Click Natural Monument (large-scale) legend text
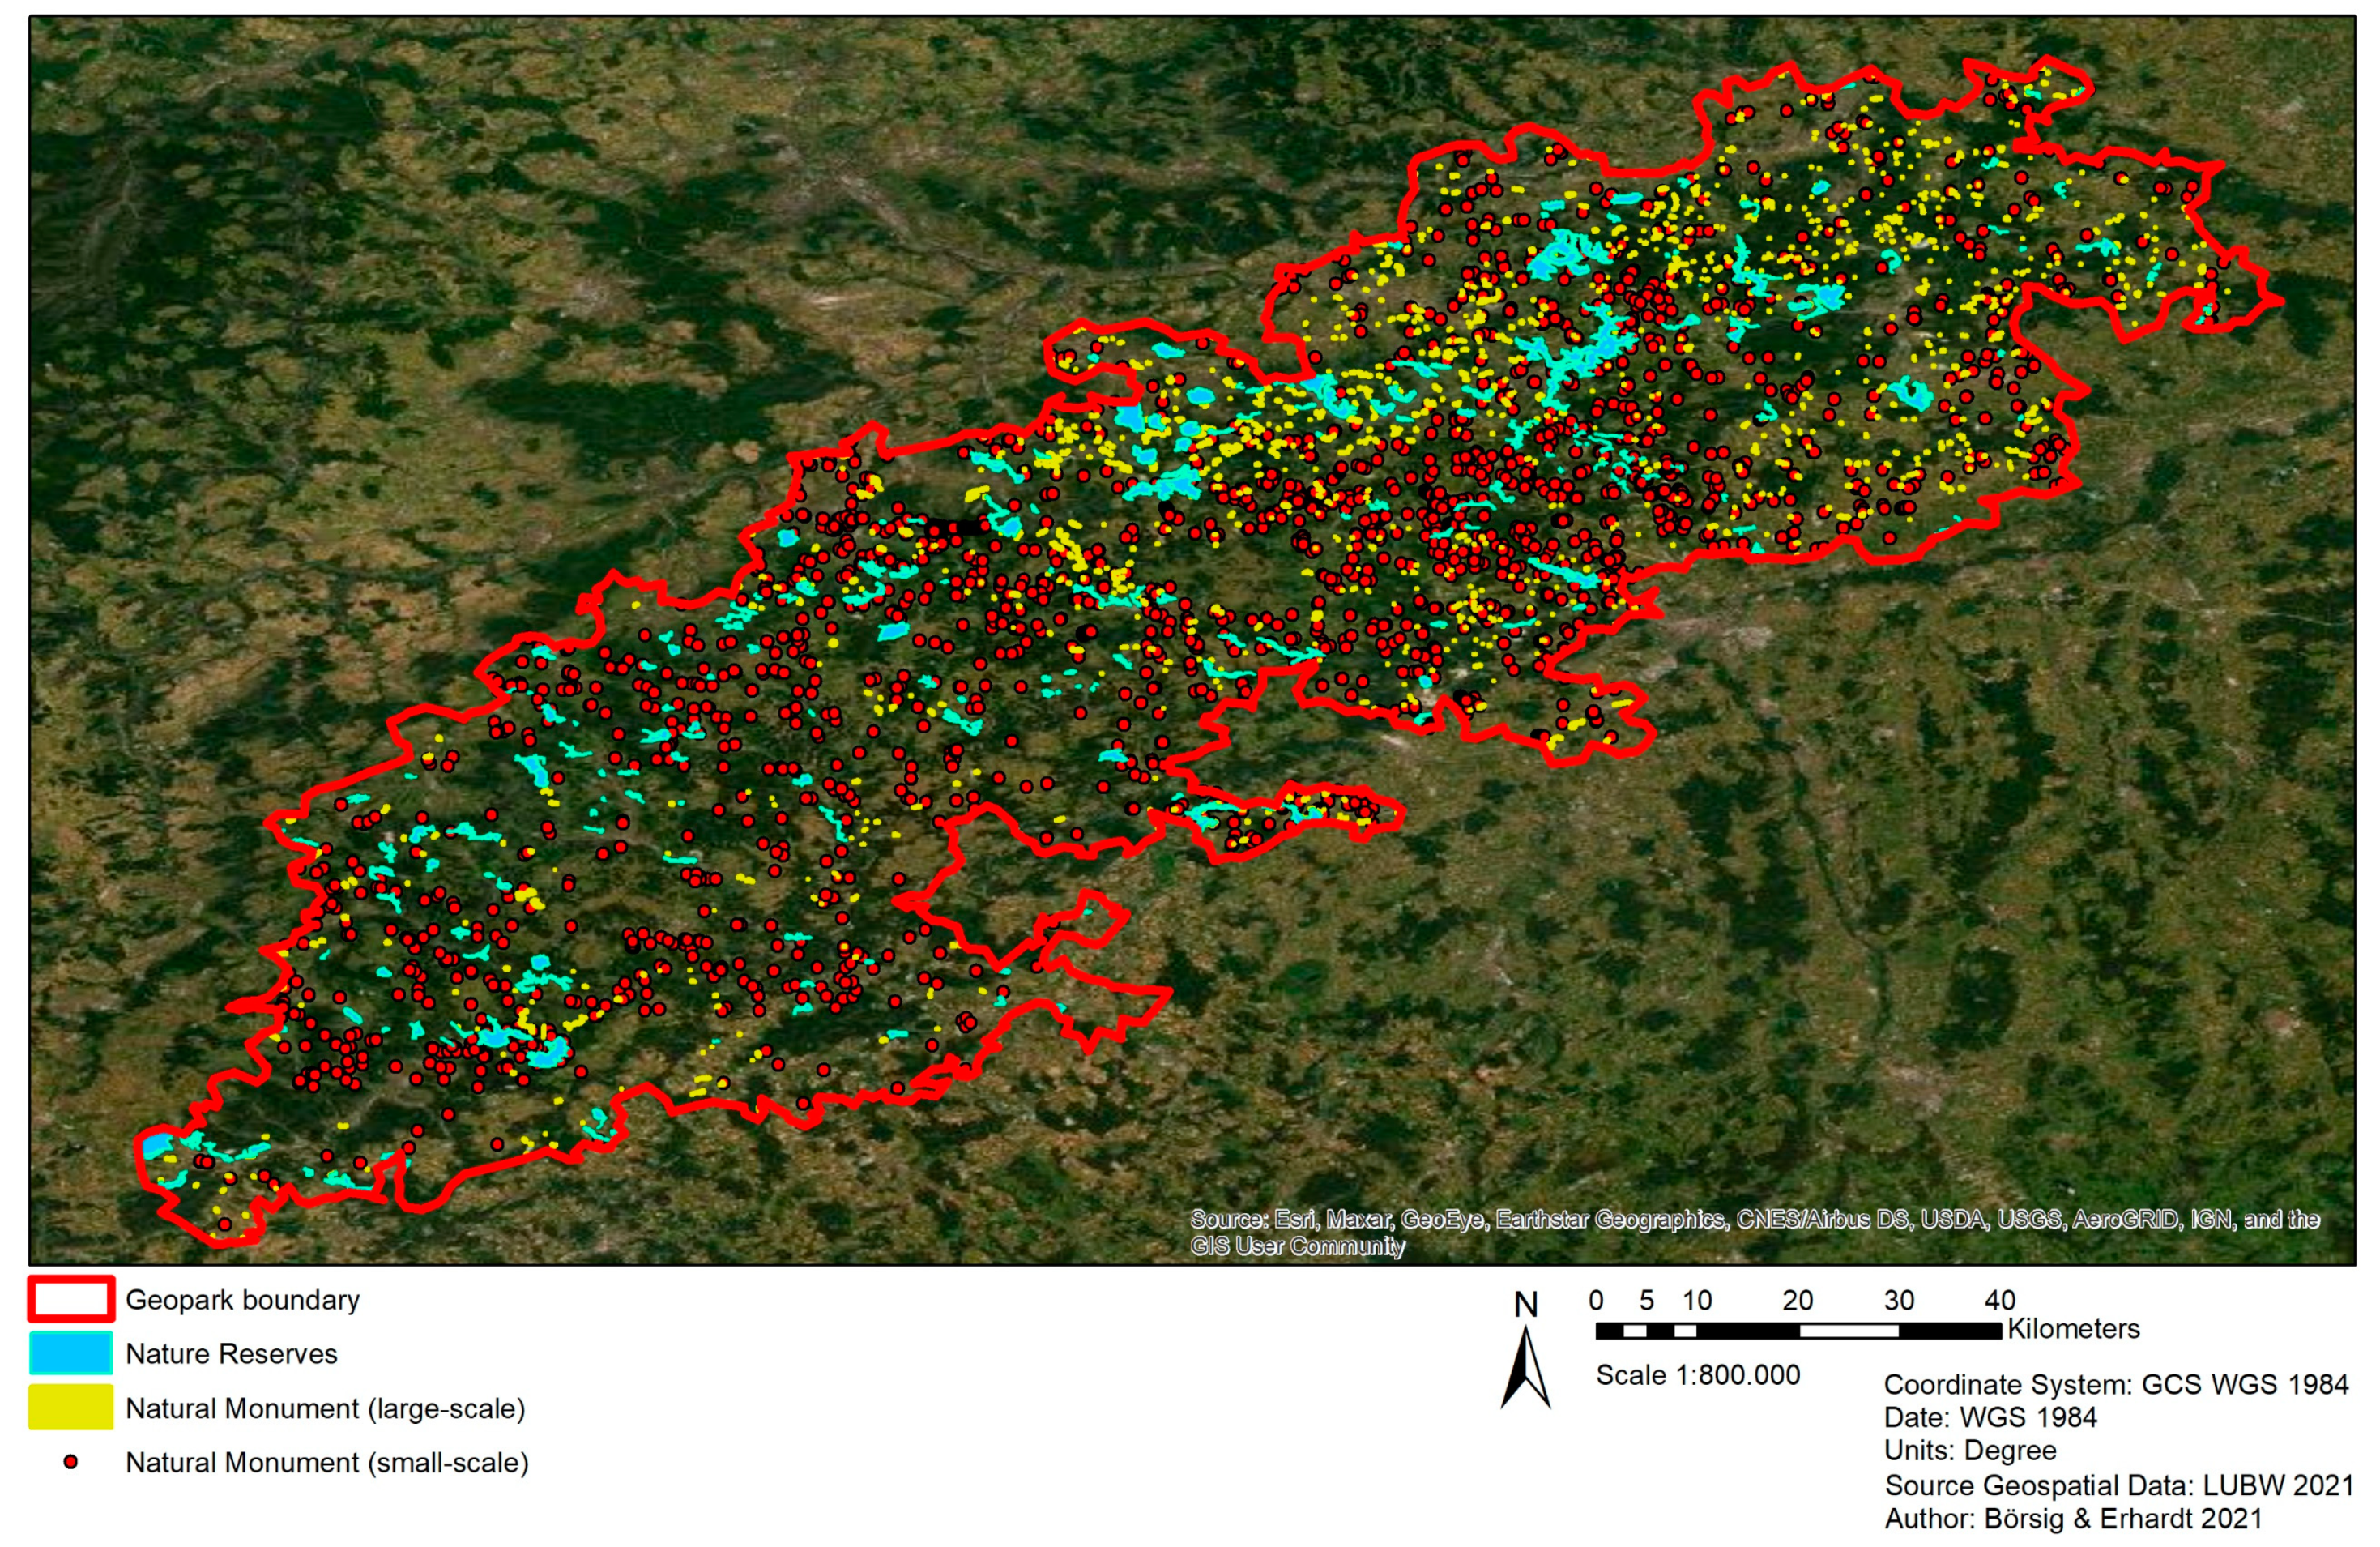Screen dimensions: 2380x1547 pyautogui.click(x=325, y=1409)
